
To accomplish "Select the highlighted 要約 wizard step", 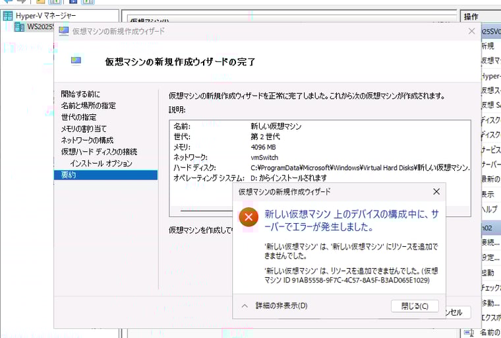I will click(x=105, y=175).
